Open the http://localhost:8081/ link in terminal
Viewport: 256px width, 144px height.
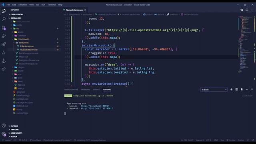pos(95,106)
